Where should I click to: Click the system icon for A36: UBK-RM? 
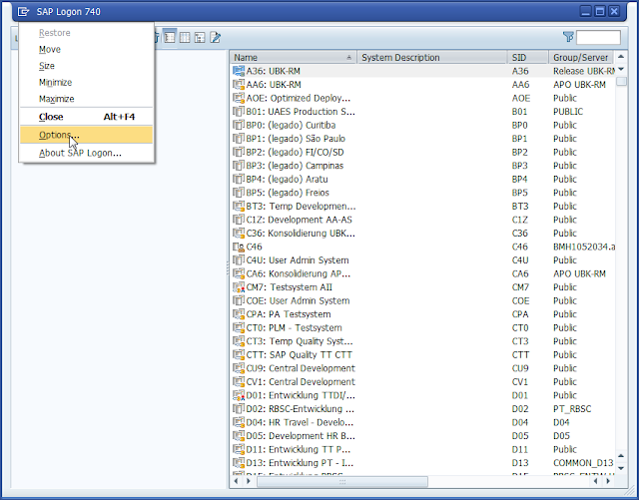pos(239,71)
